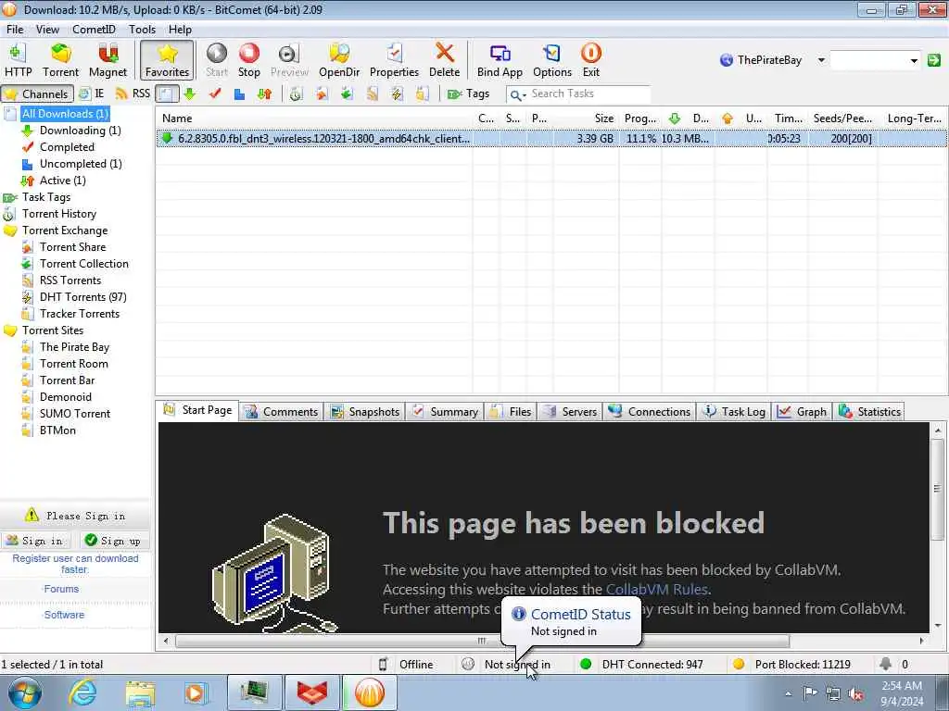Show Tracker Torrents filter icon in toolbar
The height and width of the screenshot is (711, 949).
pyautogui.click(x=422, y=94)
